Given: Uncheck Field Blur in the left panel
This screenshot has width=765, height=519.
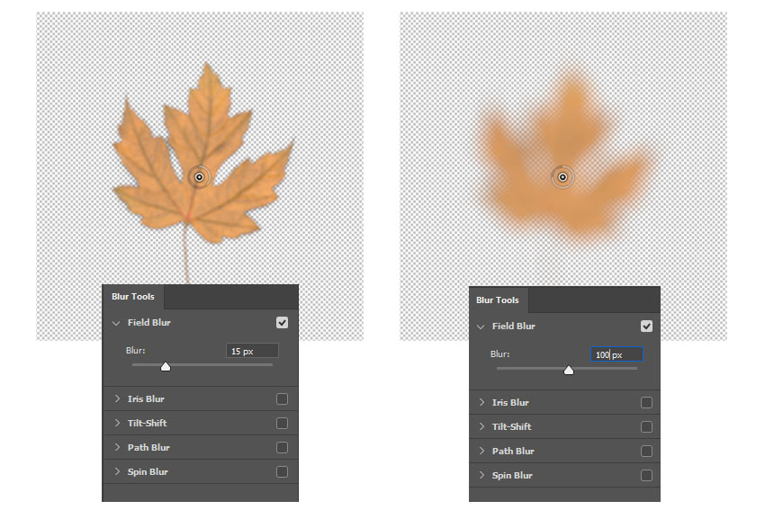Looking at the screenshot, I should click(282, 322).
